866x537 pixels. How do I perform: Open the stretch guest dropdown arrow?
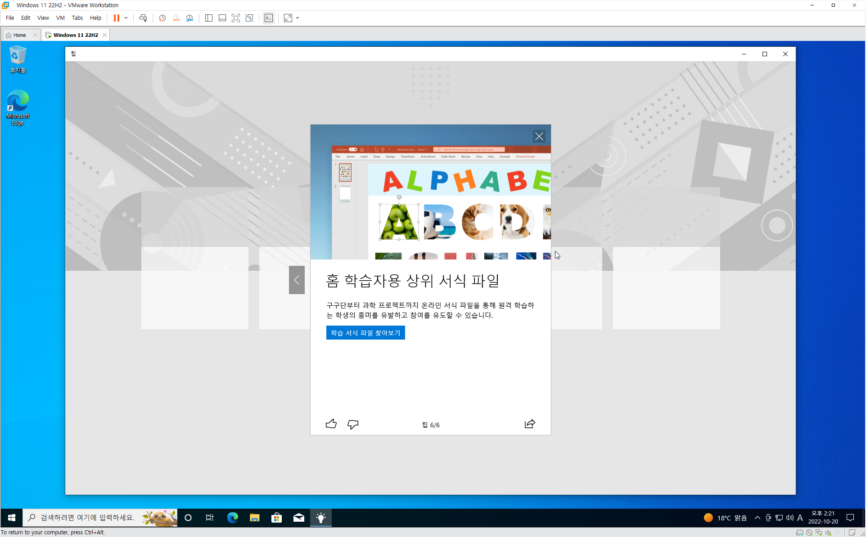(x=298, y=18)
